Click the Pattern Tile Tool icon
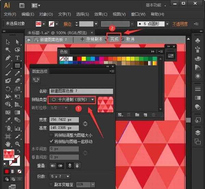Screen dimensions: 205x189 36,80
